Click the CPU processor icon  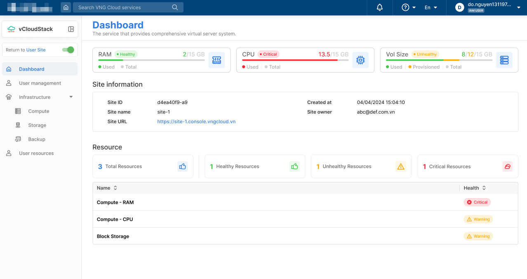tap(360, 60)
